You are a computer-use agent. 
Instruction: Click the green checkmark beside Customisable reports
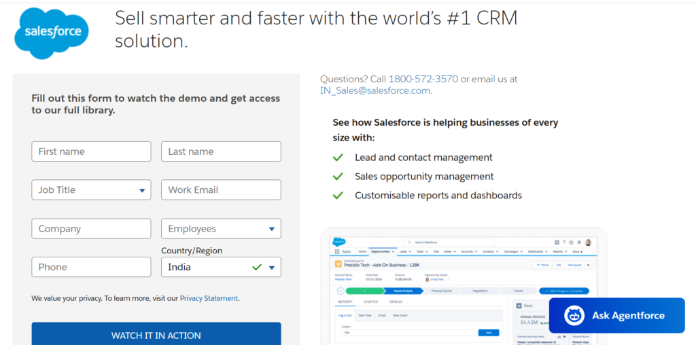point(338,196)
